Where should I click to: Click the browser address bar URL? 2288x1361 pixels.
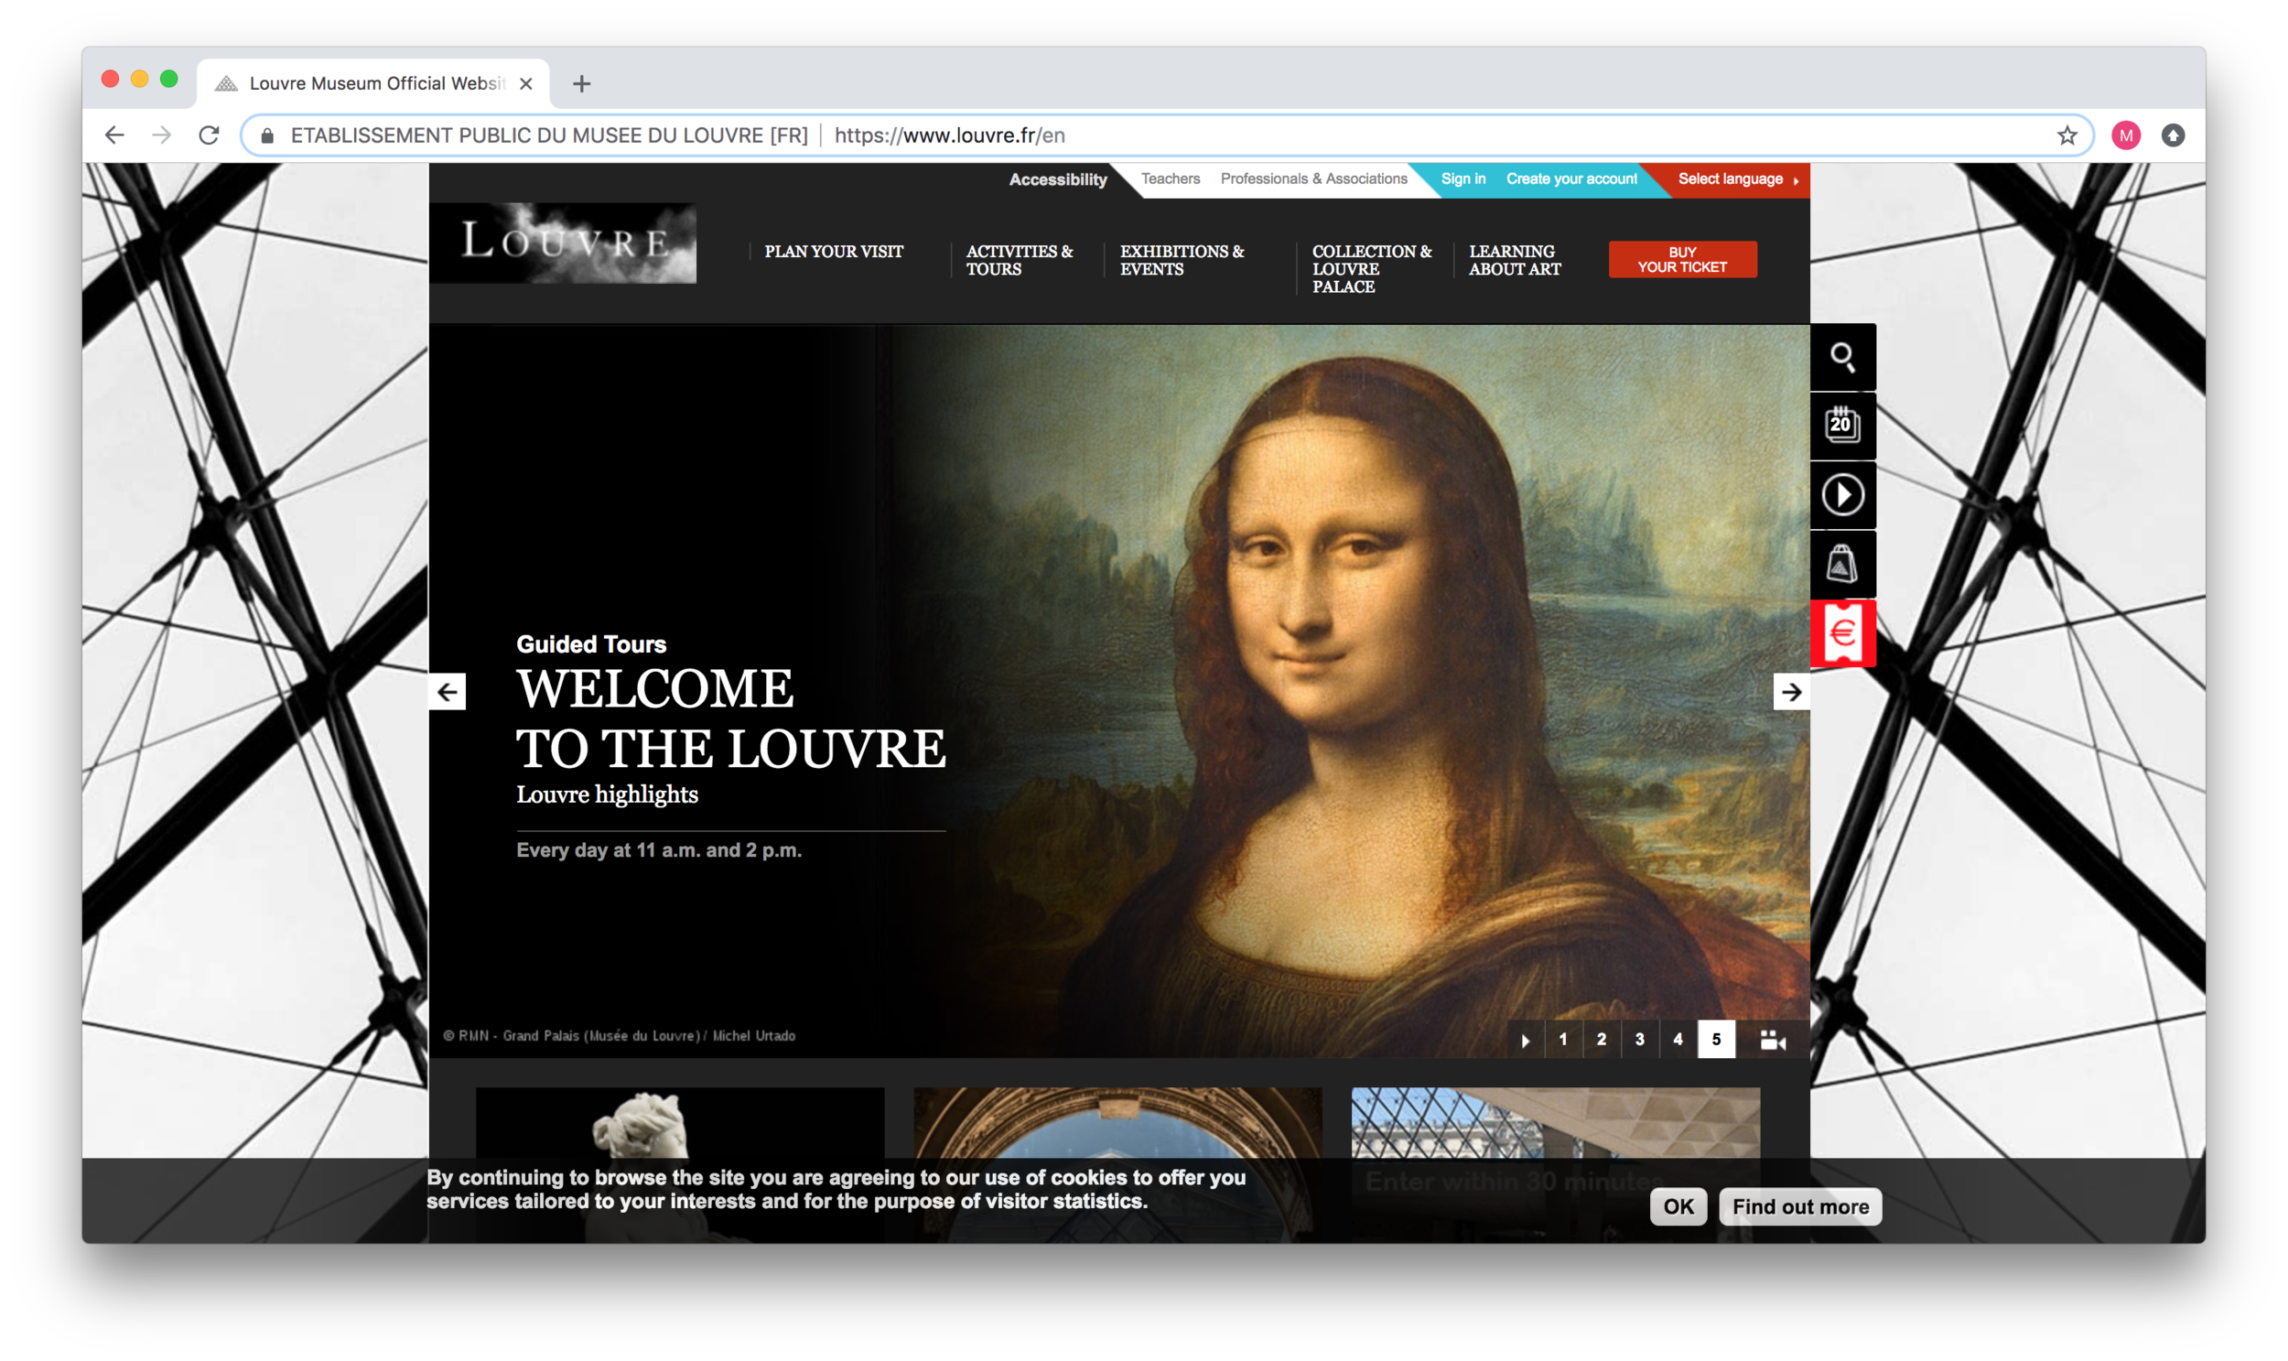948,135
